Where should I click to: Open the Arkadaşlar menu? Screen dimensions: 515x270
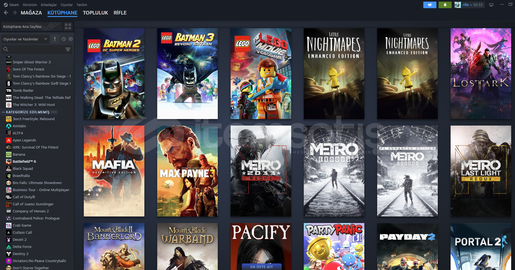click(49, 5)
